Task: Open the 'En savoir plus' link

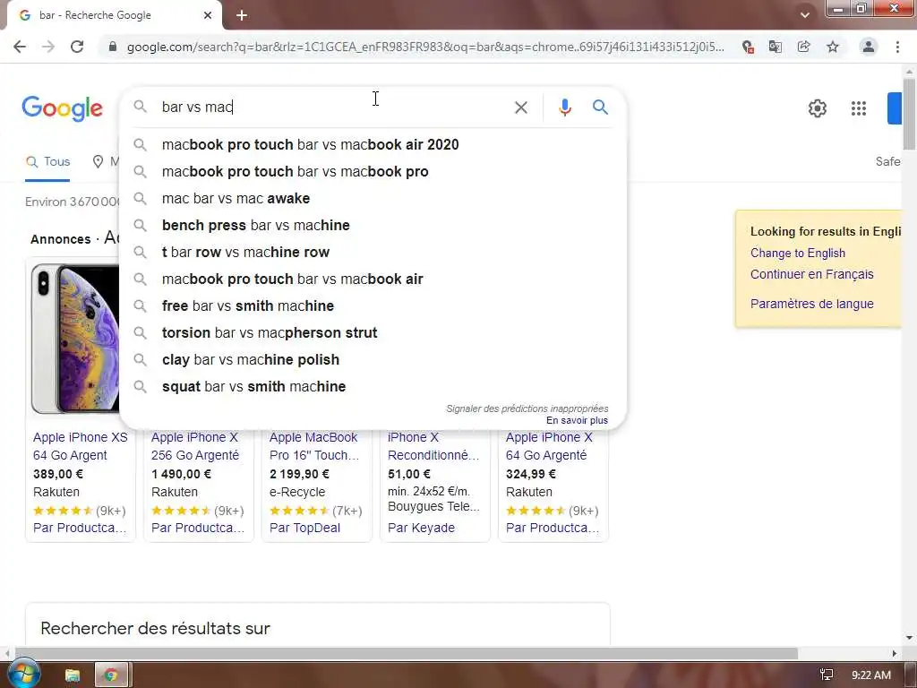Action: (x=577, y=421)
